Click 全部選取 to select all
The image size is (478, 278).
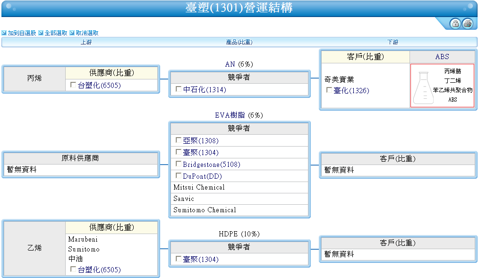click(56, 33)
